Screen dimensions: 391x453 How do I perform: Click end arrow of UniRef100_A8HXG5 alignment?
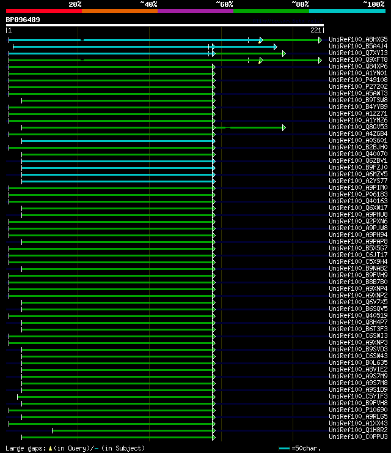[x=320, y=40]
